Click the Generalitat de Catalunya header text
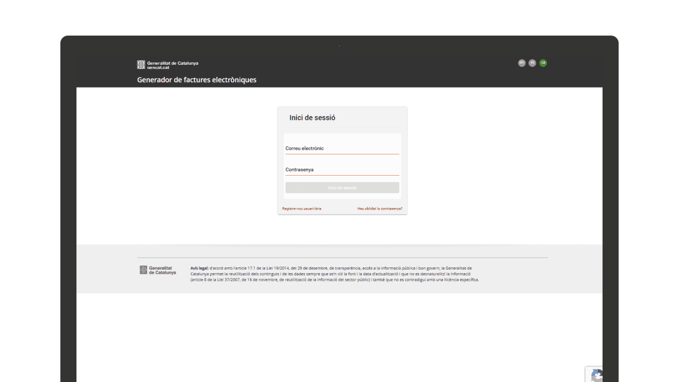679x382 pixels. (x=173, y=63)
